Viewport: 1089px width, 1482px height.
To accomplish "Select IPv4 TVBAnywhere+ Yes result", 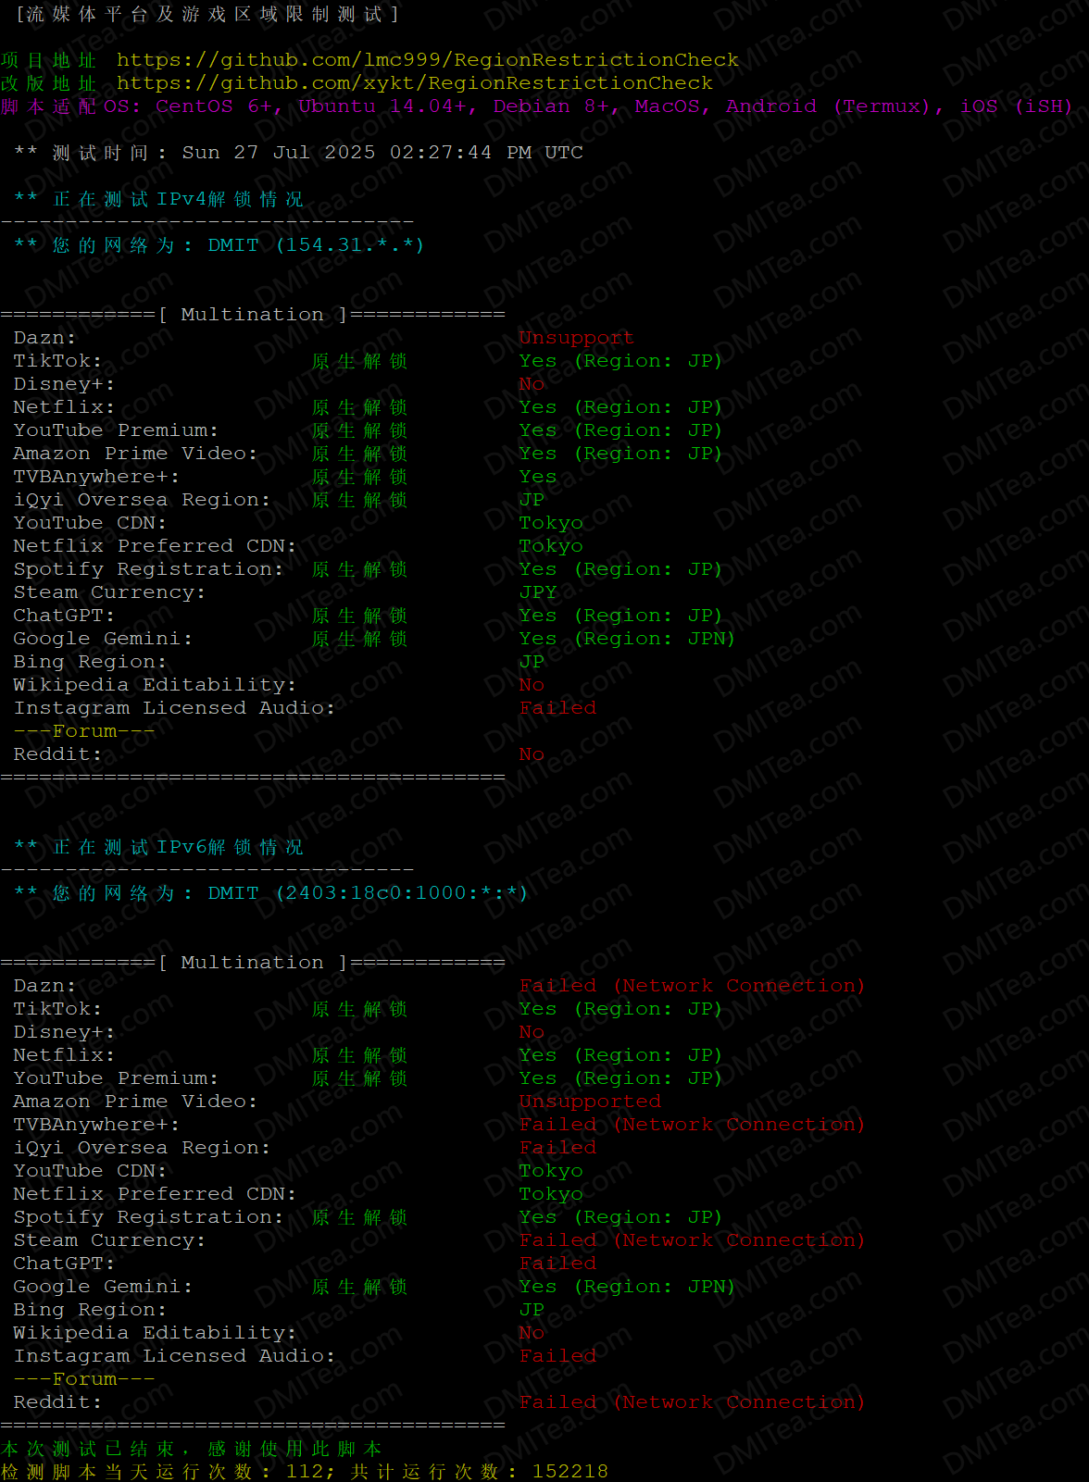I will tap(538, 477).
